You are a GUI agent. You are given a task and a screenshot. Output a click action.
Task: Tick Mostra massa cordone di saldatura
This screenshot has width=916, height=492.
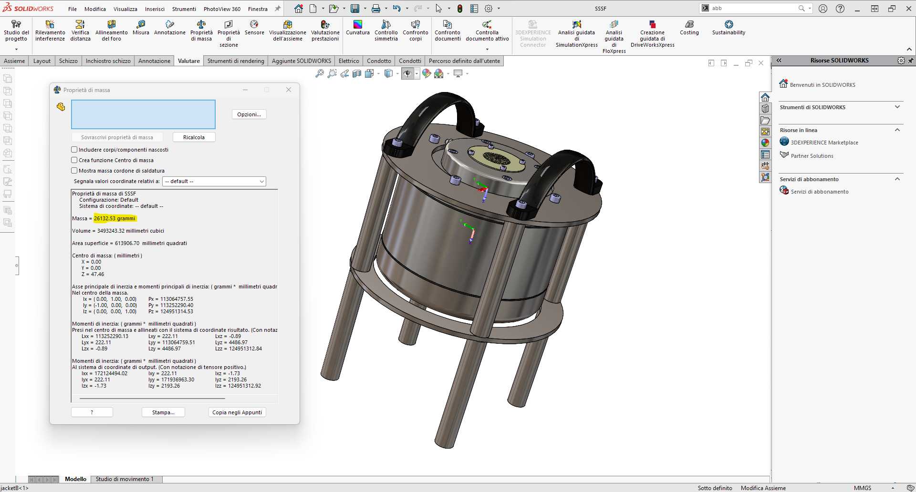tap(74, 171)
